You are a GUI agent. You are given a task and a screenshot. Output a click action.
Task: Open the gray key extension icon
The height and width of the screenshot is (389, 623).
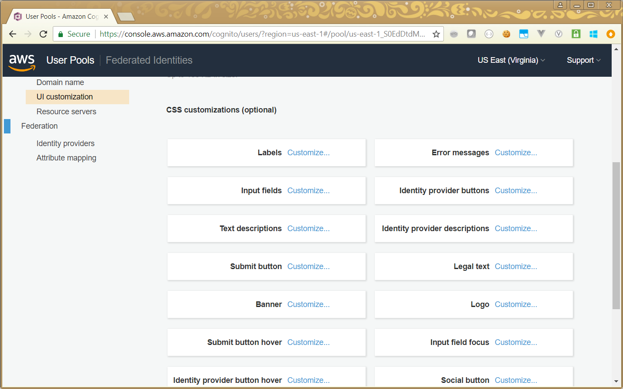click(x=454, y=34)
